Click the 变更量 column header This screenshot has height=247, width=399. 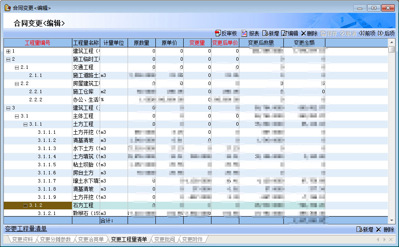tap(197, 43)
